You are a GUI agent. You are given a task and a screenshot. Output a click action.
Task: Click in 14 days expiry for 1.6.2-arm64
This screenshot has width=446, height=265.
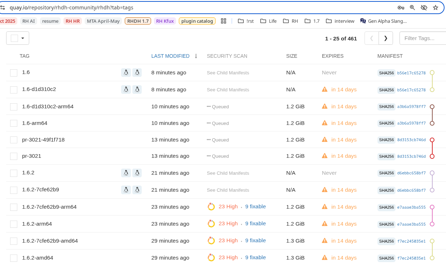point(344,223)
